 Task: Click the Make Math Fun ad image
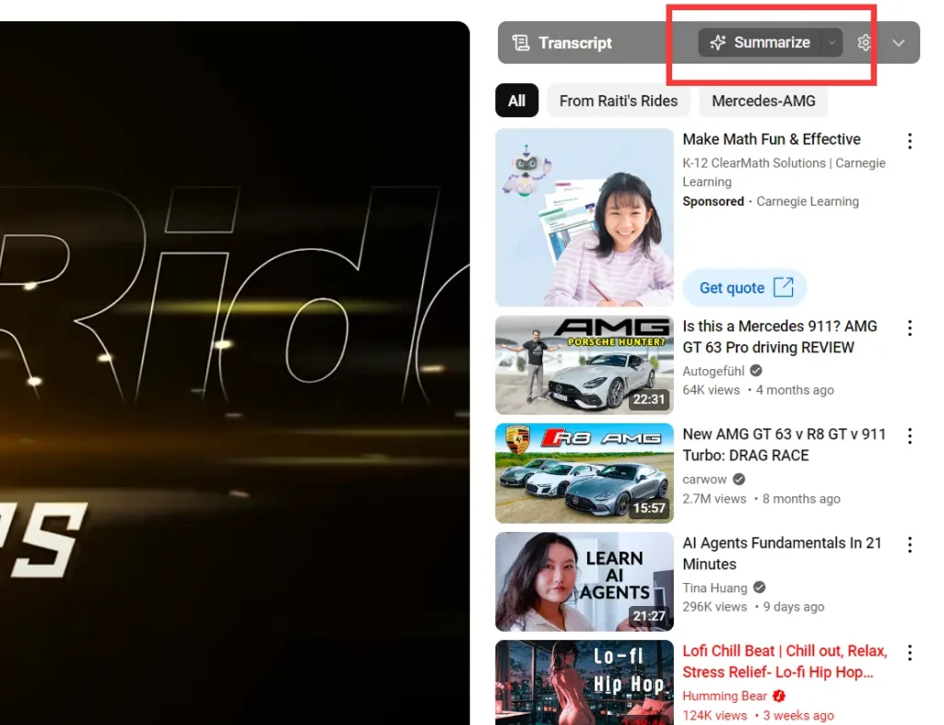(x=584, y=217)
